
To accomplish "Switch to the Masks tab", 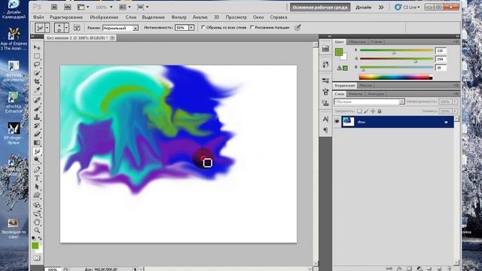I will click(x=365, y=85).
